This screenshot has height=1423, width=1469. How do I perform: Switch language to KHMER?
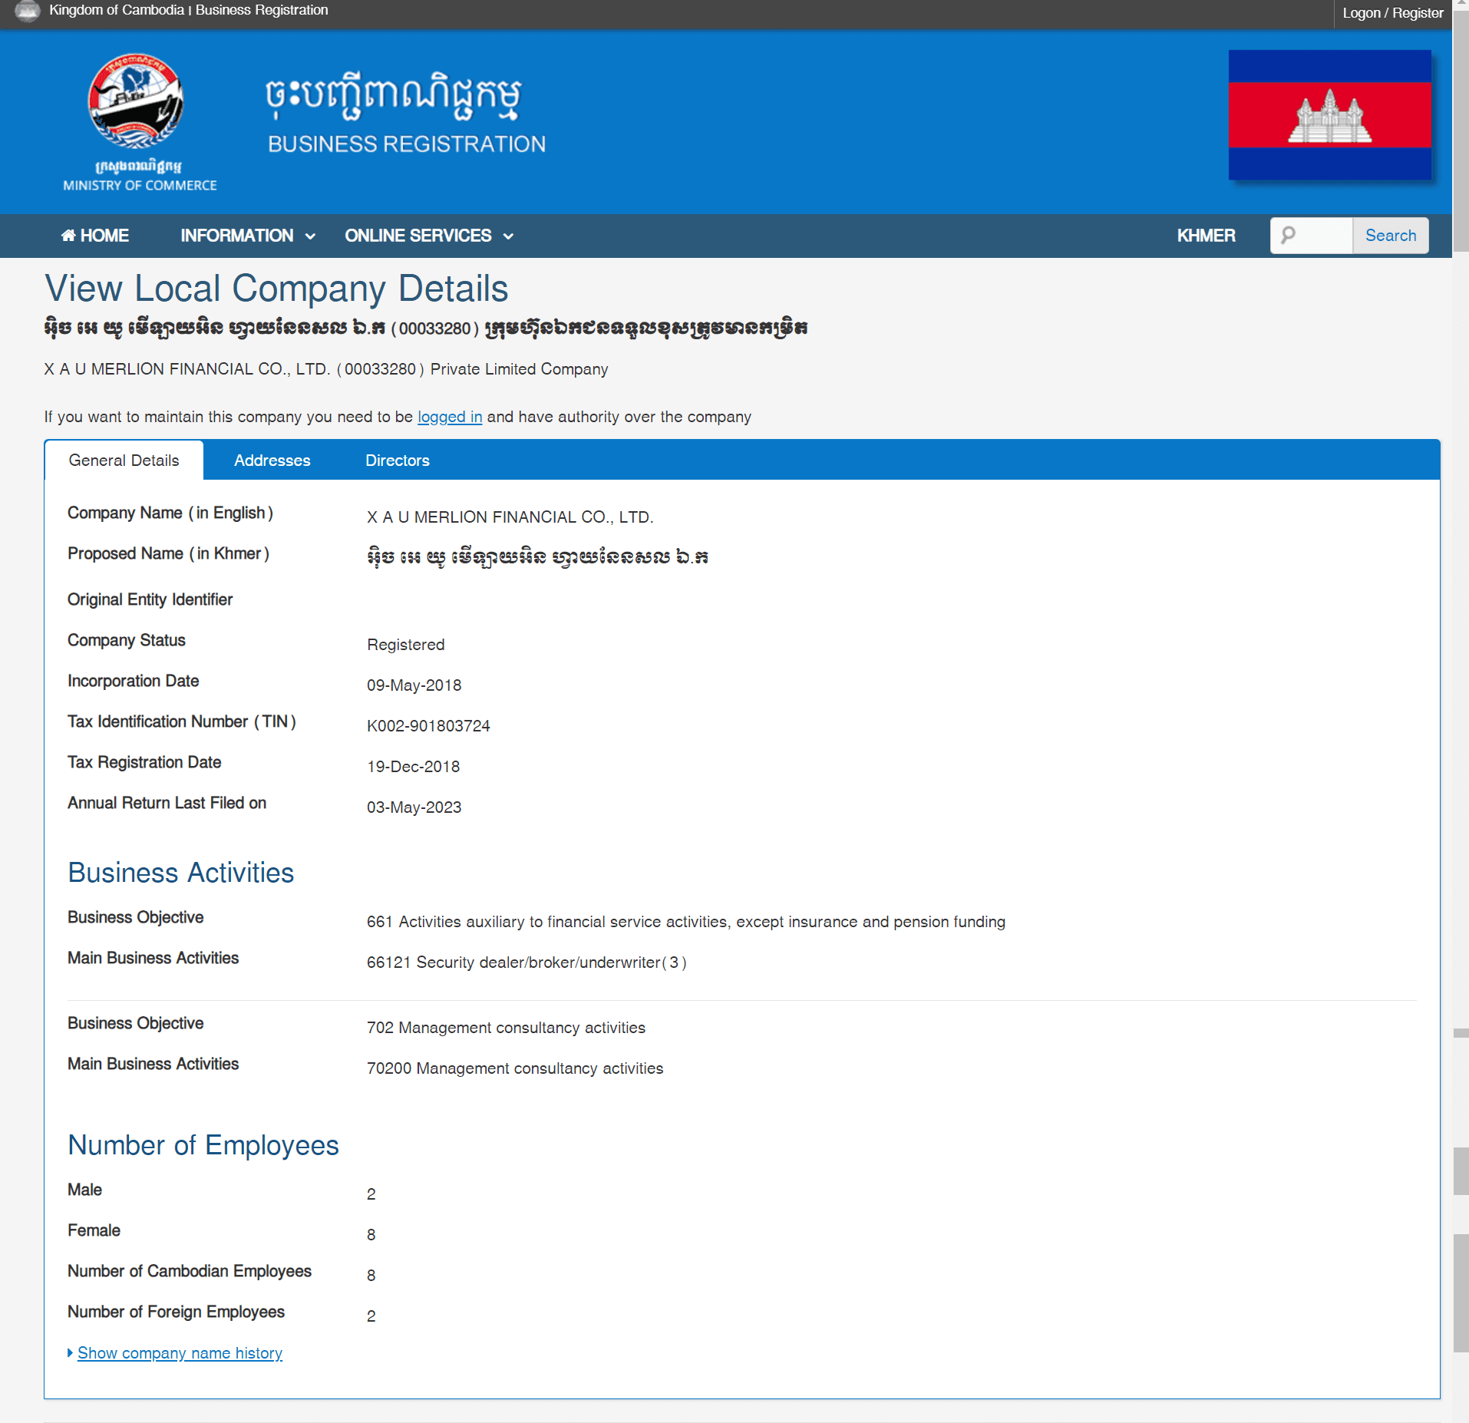tap(1206, 236)
